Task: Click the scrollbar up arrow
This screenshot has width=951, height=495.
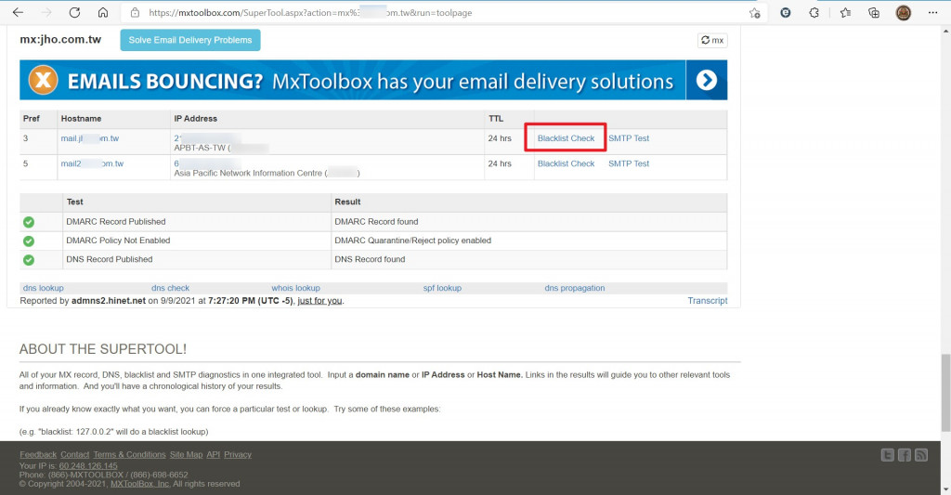Action: pos(945,31)
